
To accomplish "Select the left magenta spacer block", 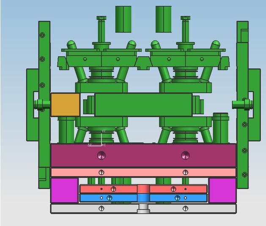I will (x=64, y=190).
